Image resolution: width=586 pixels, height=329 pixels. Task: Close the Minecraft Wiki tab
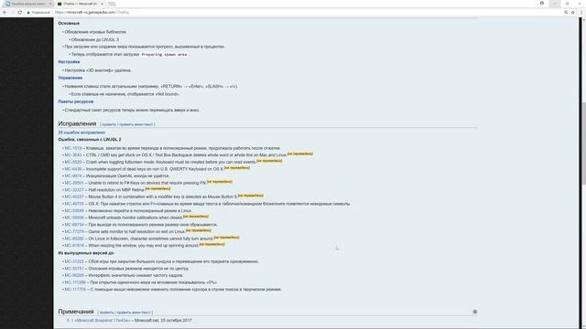102,4
